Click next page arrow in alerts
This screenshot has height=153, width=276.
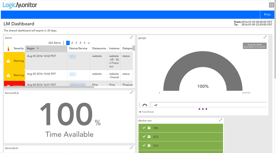(89, 43)
